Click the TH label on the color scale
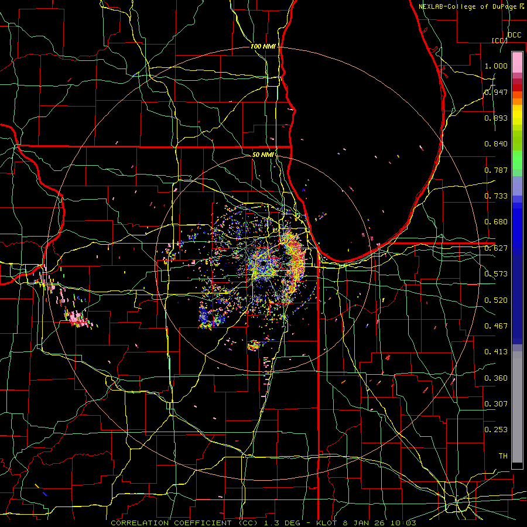This screenshot has height=527, width=527. (x=503, y=456)
